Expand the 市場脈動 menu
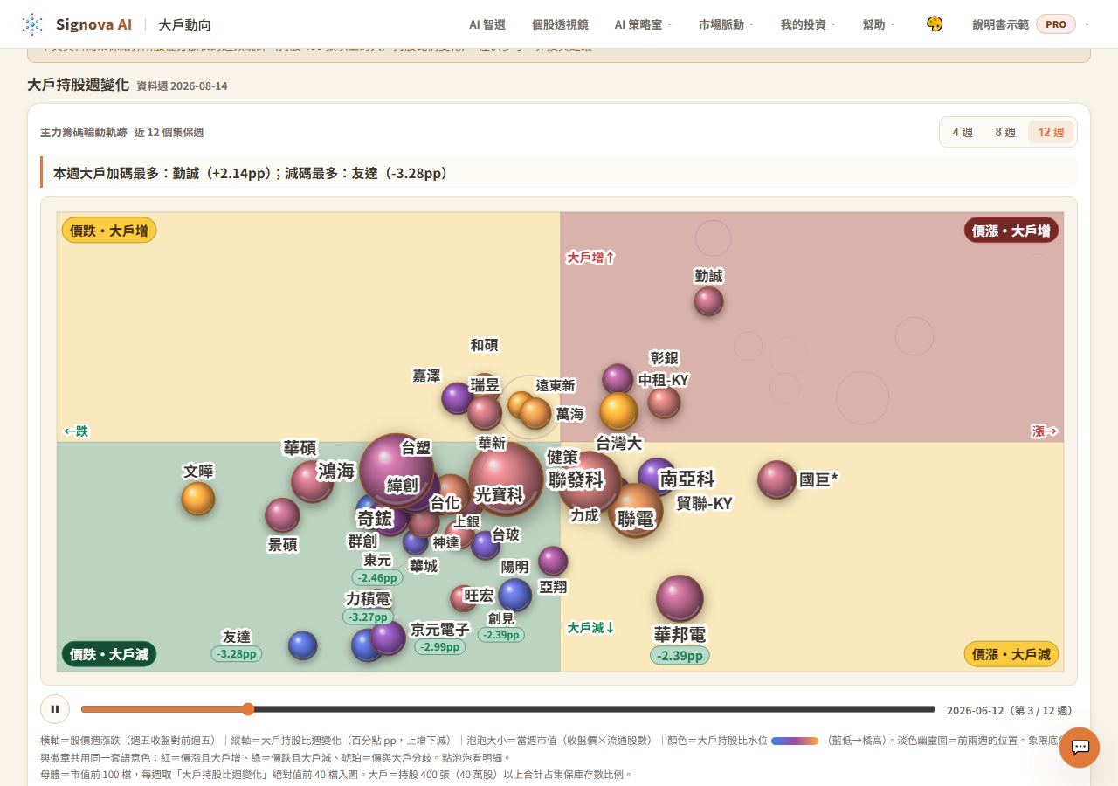 click(x=726, y=24)
